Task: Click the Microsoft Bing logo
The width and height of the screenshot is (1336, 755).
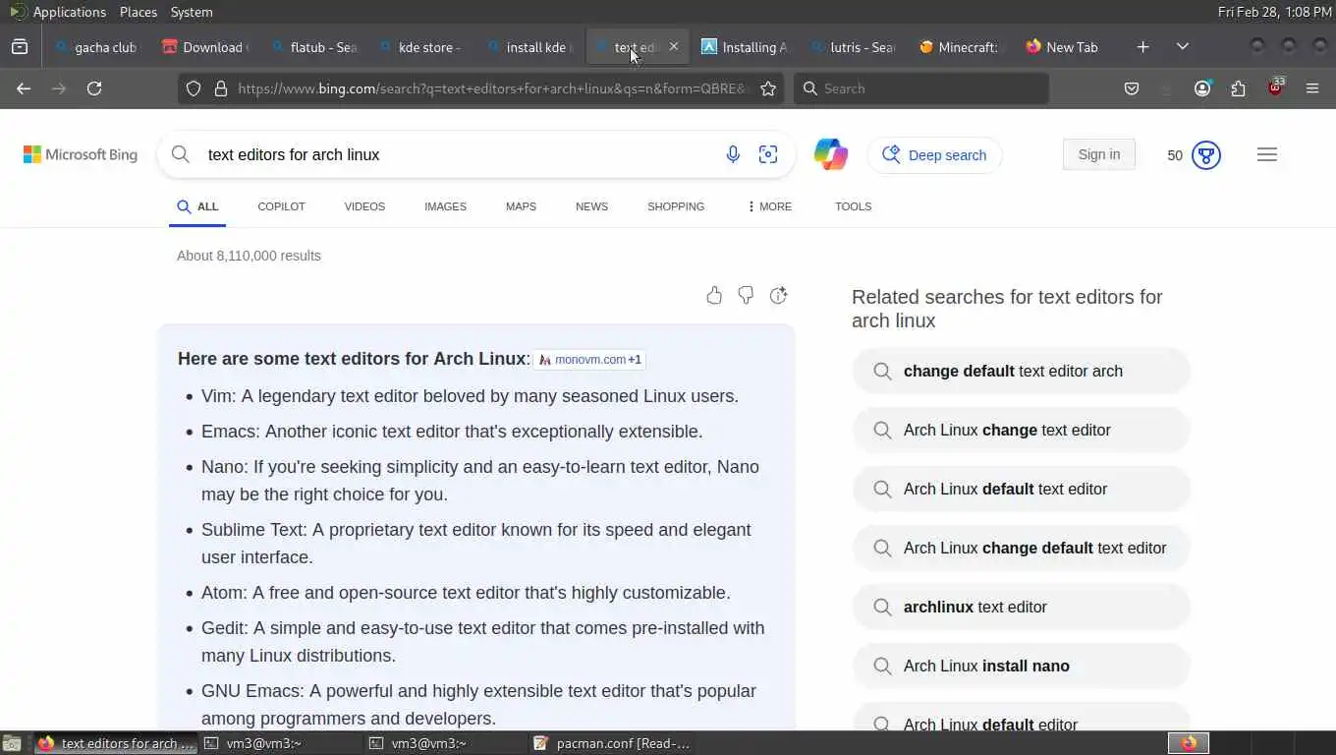Action: click(81, 154)
